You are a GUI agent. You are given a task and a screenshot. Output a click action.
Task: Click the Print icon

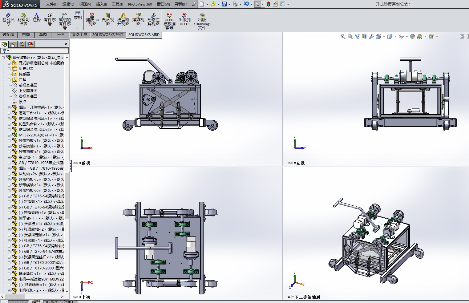235,4
